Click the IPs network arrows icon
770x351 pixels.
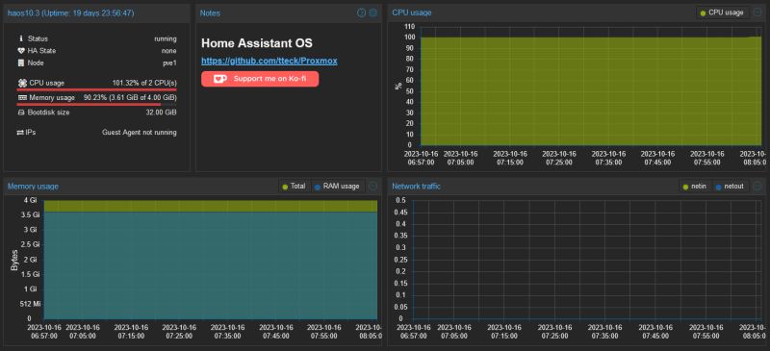[20, 133]
